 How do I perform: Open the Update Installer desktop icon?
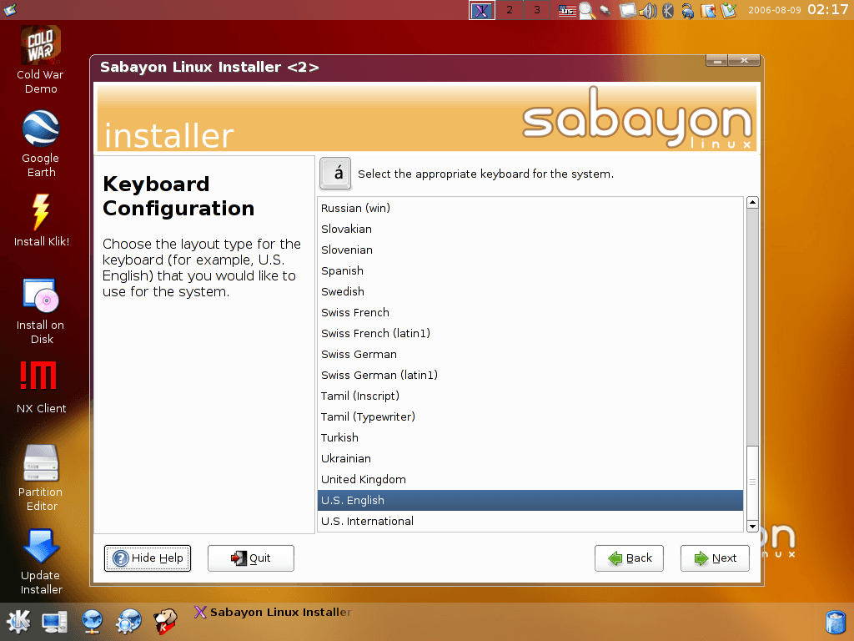coord(41,562)
